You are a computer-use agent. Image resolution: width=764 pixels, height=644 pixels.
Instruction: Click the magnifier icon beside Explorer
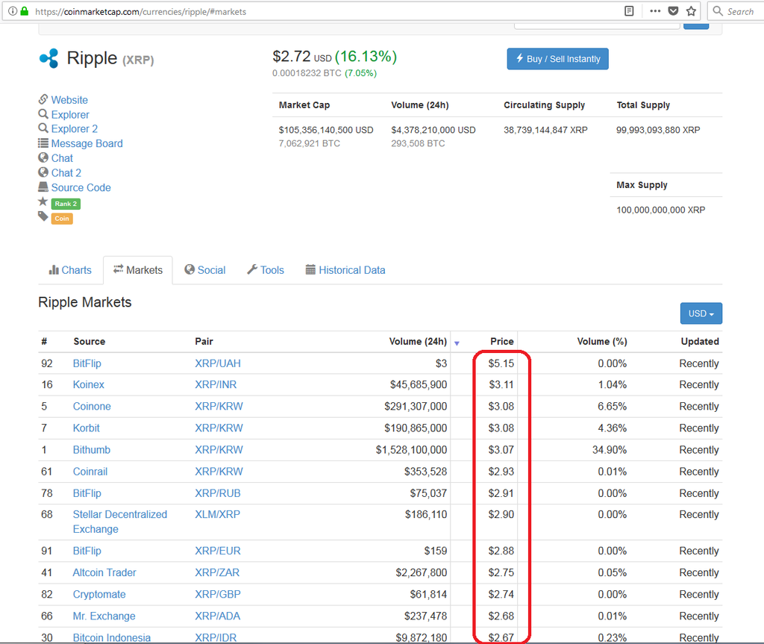tap(43, 114)
